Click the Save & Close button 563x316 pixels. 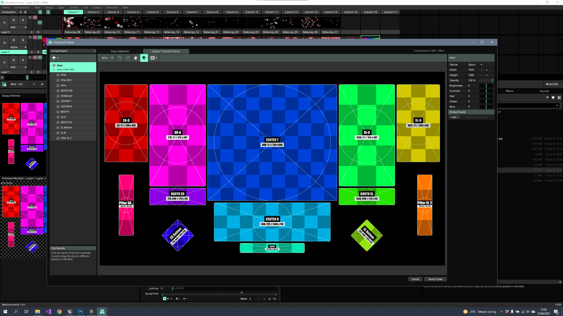click(x=435, y=279)
